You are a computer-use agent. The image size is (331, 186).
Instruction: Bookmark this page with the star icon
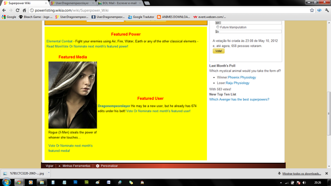[312, 10]
